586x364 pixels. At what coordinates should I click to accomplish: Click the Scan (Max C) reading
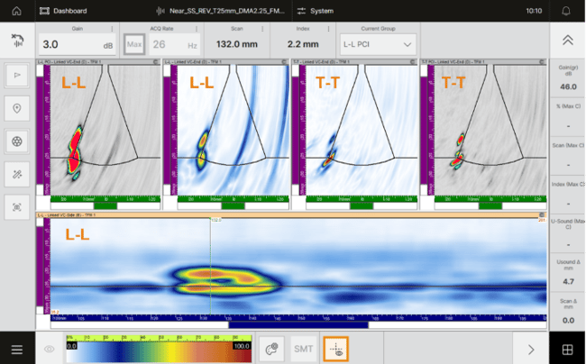click(568, 156)
